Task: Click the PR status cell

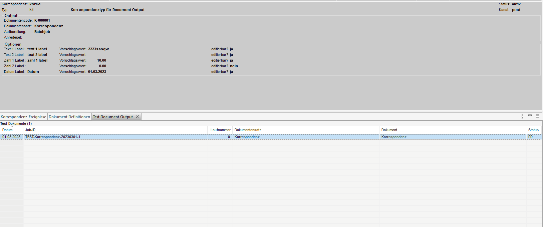Action: (x=530, y=137)
